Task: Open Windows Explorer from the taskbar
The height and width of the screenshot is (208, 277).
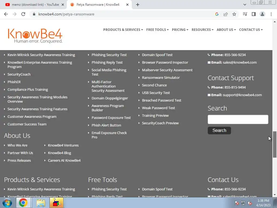Action: pos(41,203)
